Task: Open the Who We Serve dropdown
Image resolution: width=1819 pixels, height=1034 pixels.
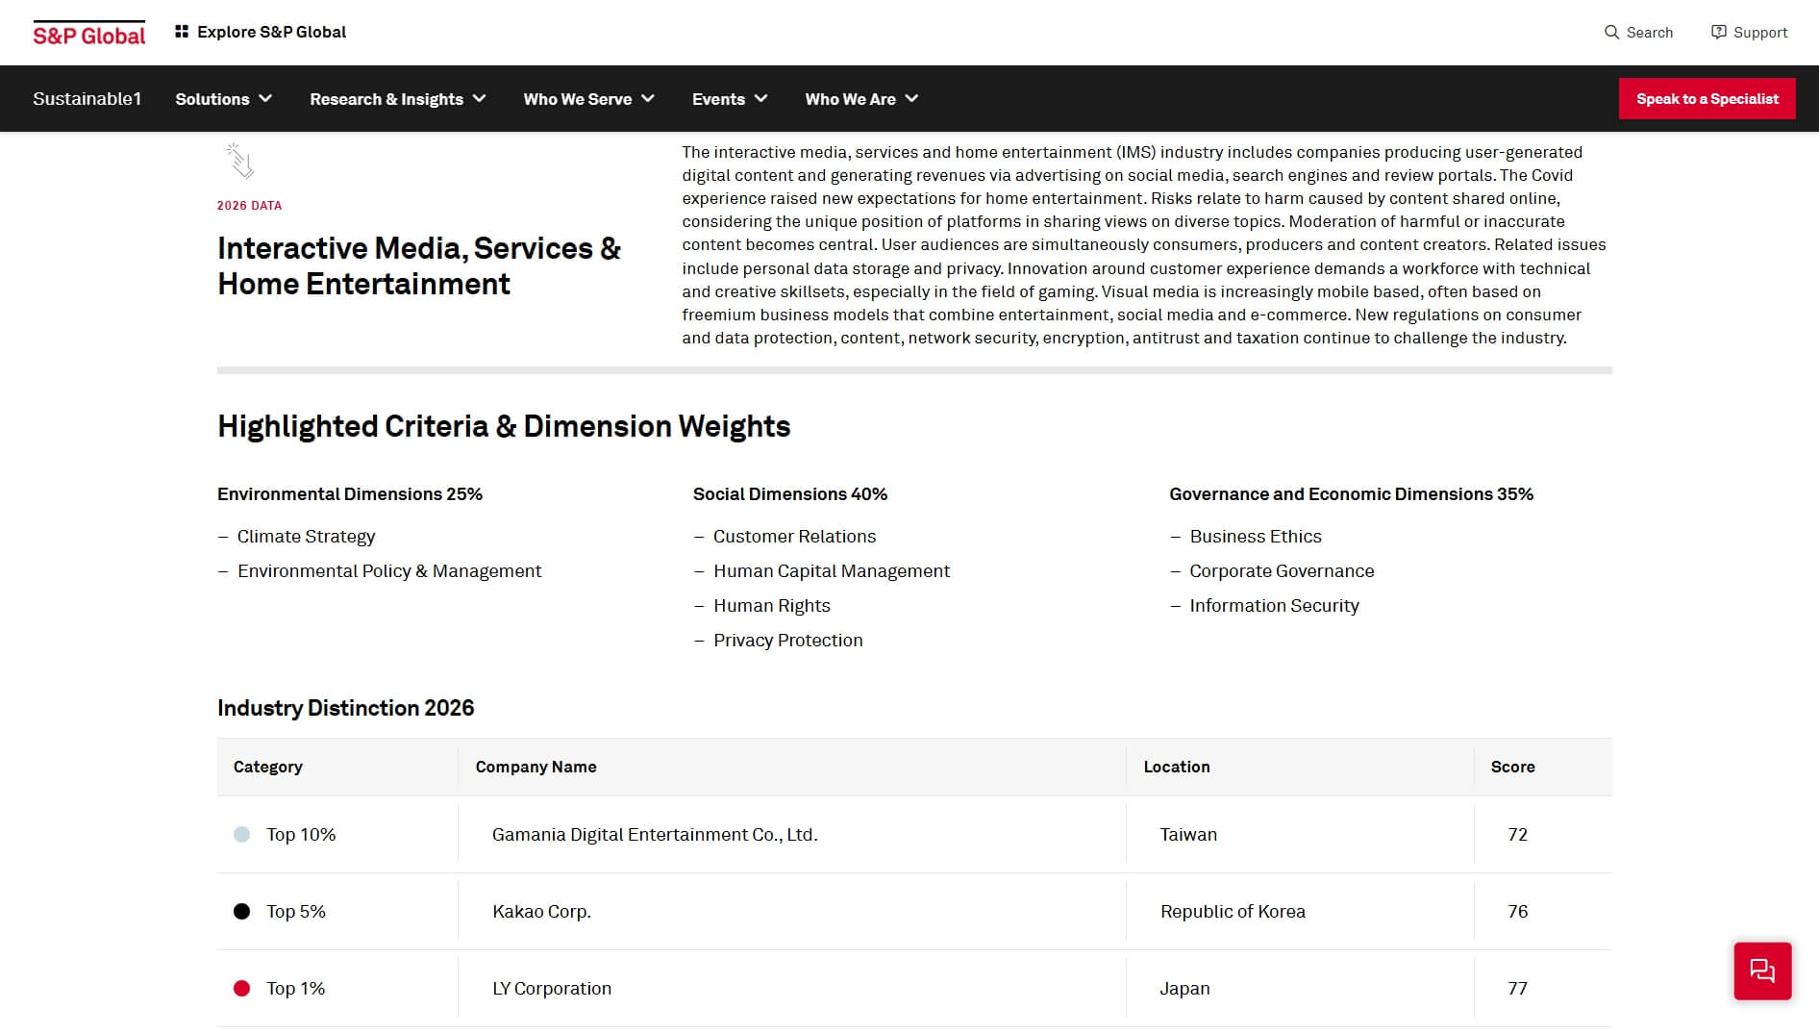Action: click(x=588, y=99)
